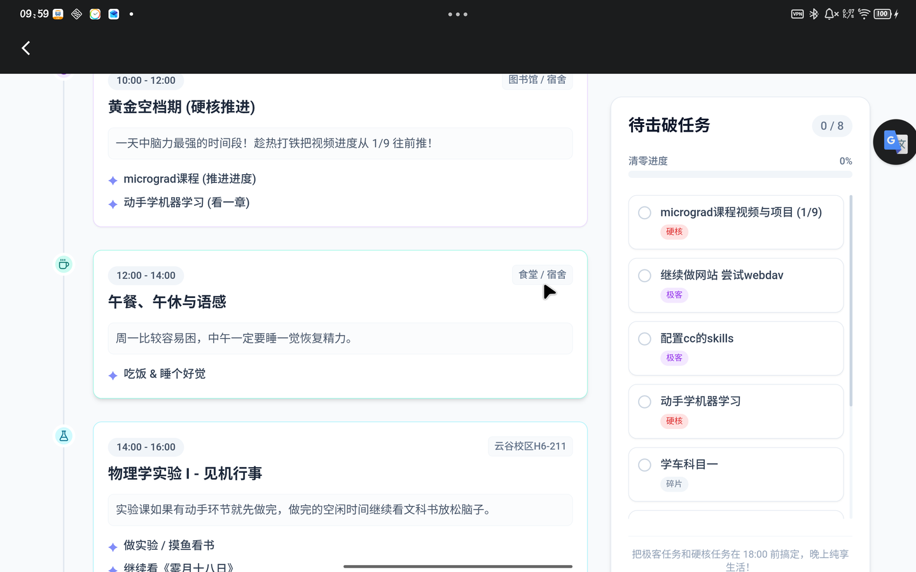Click the 清零进度 label
This screenshot has height=572, width=916.
pos(648,161)
